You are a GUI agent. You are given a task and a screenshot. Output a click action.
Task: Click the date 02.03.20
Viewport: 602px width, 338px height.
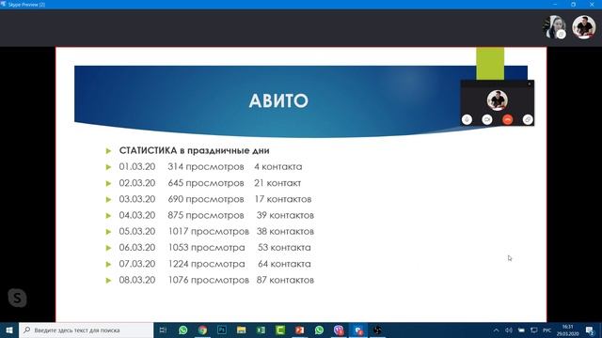pyautogui.click(x=137, y=183)
